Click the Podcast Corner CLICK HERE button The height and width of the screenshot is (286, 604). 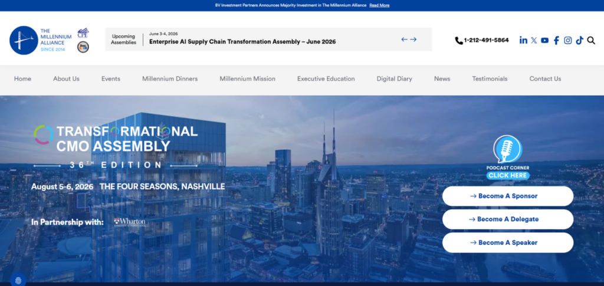click(x=508, y=176)
